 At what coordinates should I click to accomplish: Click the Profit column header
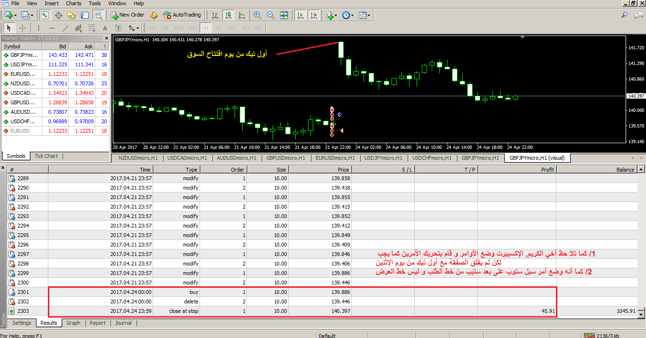[517, 169]
